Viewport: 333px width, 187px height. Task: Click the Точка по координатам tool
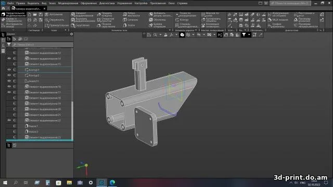(x=186, y=15)
